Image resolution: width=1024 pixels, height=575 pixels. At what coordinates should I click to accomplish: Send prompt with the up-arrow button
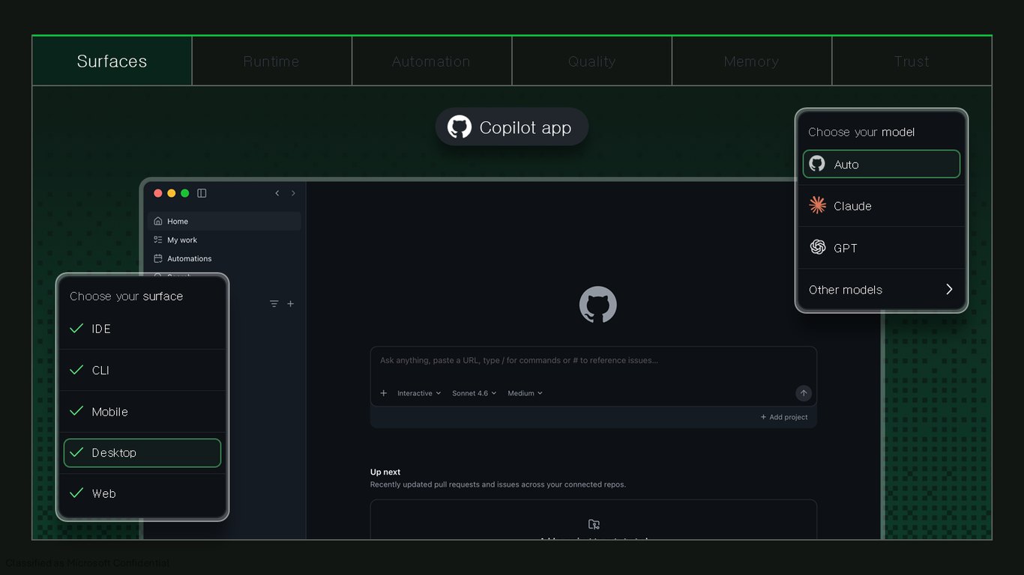[804, 393]
